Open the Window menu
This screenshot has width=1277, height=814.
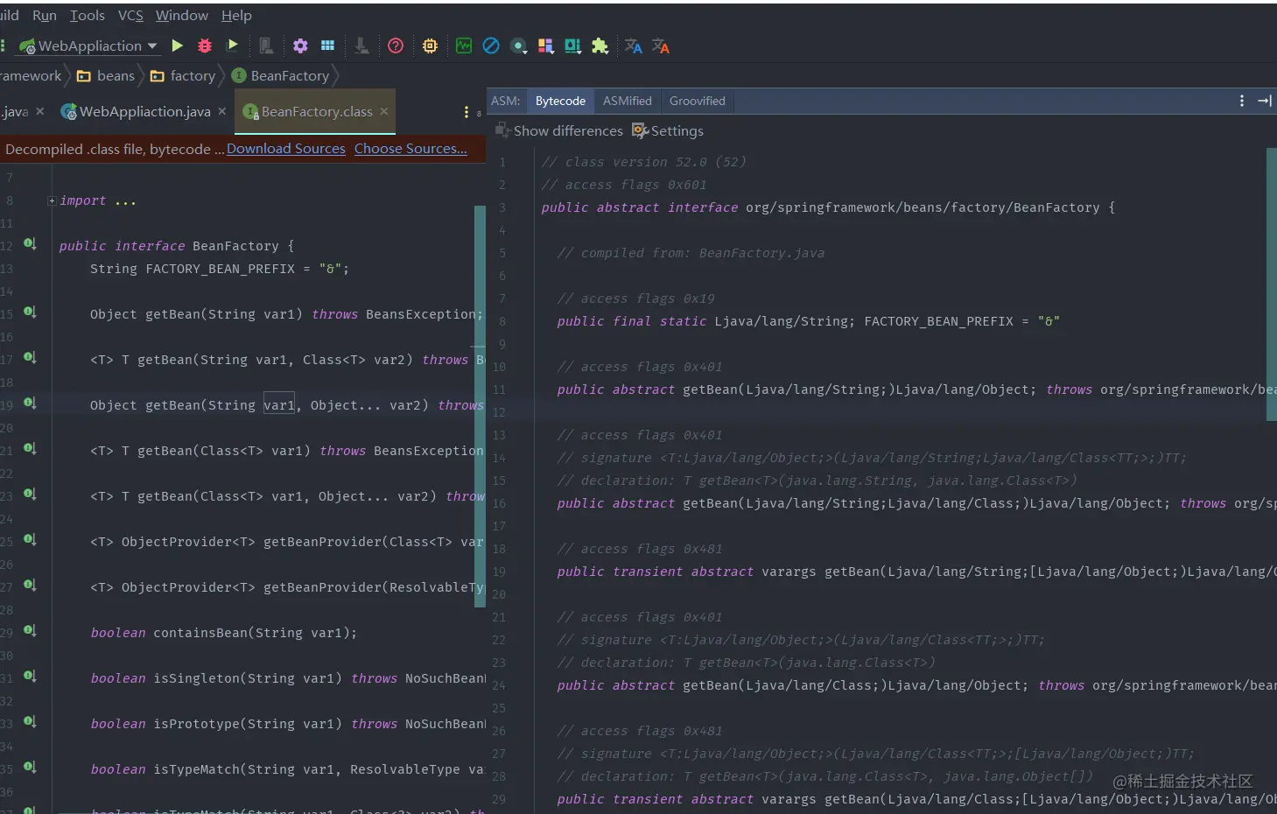point(182,15)
